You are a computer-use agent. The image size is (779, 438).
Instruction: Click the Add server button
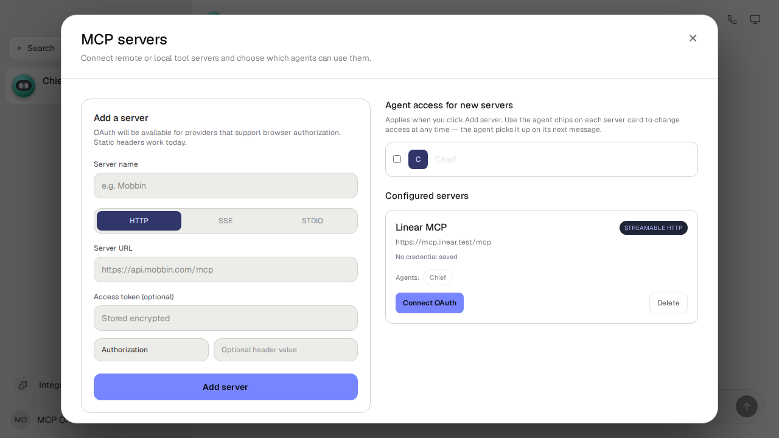(226, 387)
